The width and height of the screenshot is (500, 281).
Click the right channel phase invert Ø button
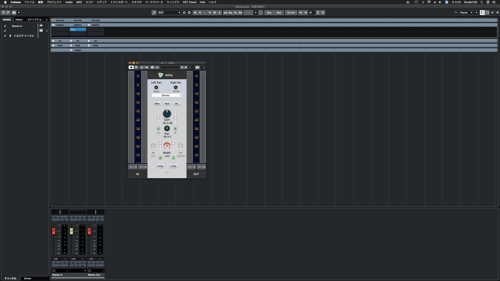(175, 133)
